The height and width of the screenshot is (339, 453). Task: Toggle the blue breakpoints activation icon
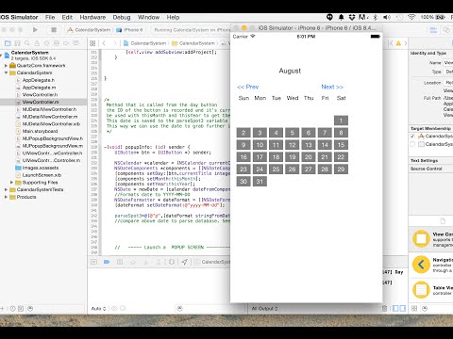[107, 262]
